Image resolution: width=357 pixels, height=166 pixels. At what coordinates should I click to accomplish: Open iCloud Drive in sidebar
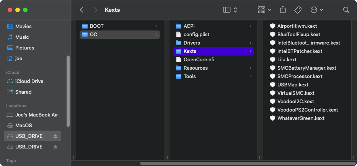pos(32,81)
